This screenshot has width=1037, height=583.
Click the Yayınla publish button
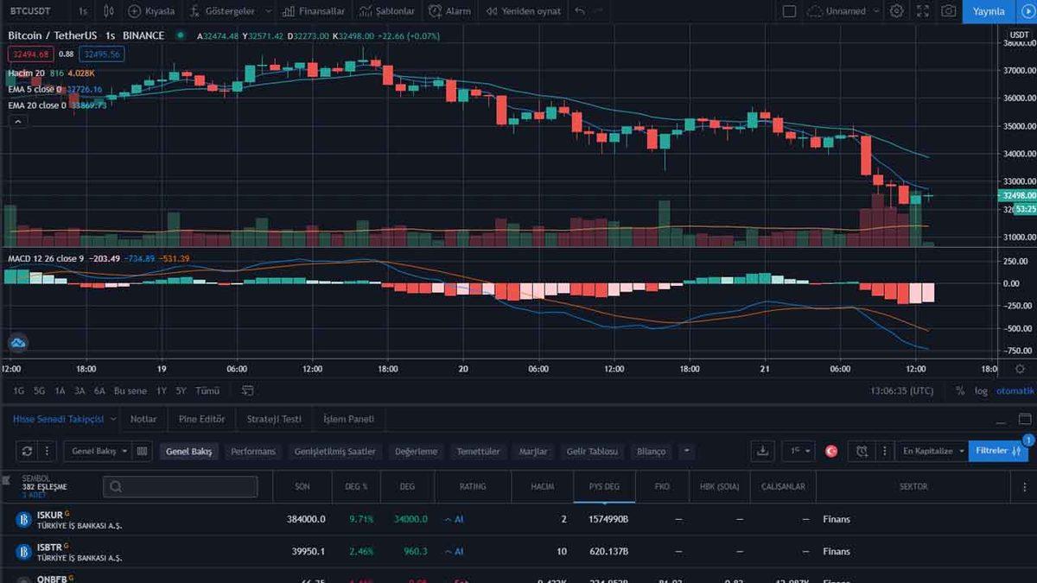(988, 11)
